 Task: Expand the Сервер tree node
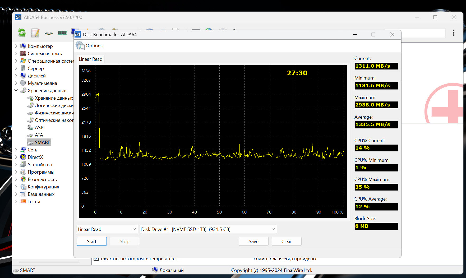click(16, 68)
